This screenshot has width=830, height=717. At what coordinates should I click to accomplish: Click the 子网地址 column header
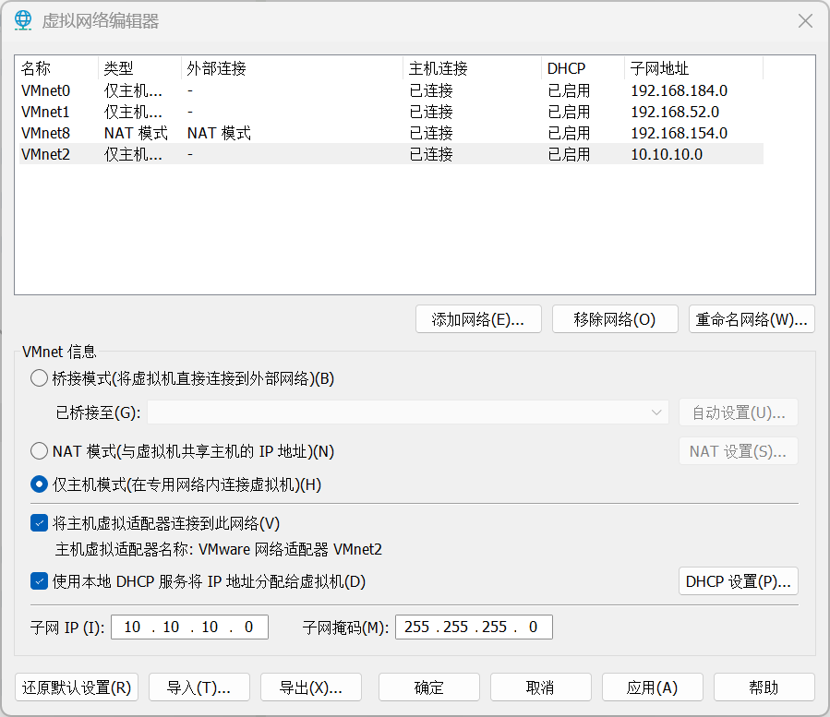point(693,68)
